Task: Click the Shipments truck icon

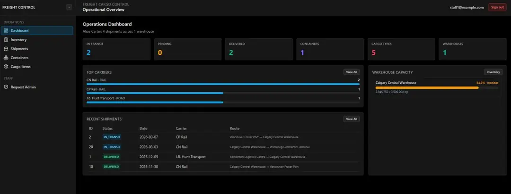Action: (x=6, y=49)
